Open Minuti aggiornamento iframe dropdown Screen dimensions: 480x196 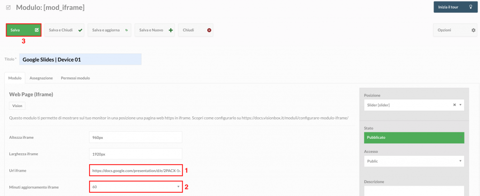(136, 187)
